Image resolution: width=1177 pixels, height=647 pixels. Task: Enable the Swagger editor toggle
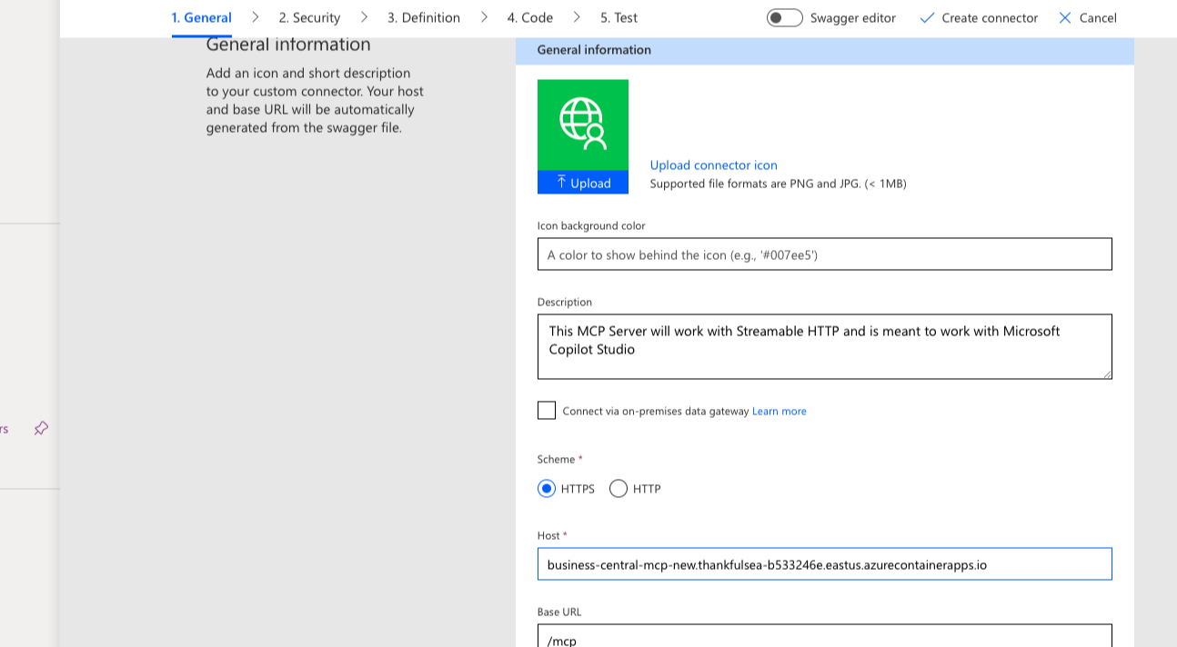pyautogui.click(x=784, y=16)
